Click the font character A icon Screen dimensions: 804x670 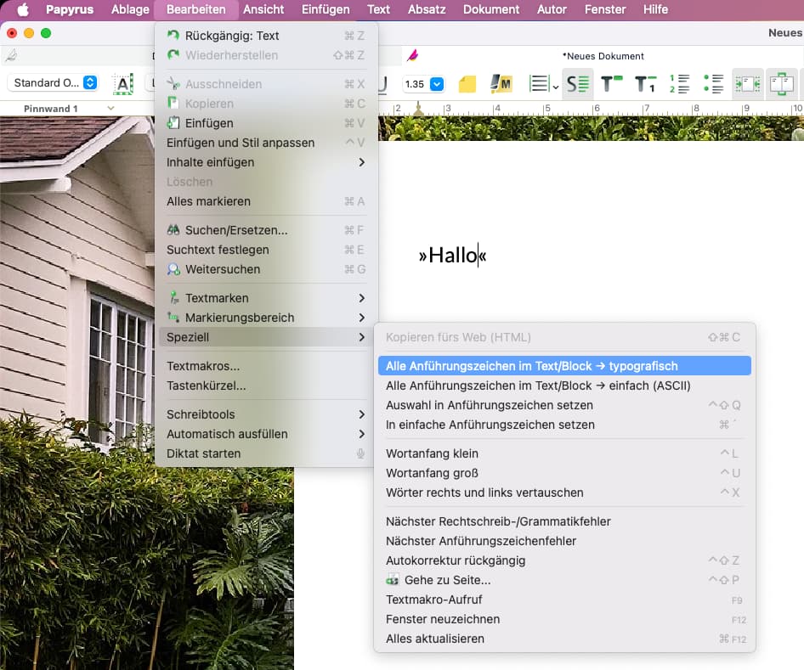(x=123, y=84)
